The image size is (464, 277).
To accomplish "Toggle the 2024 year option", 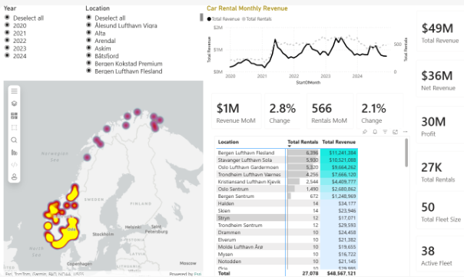I will (7, 55).
